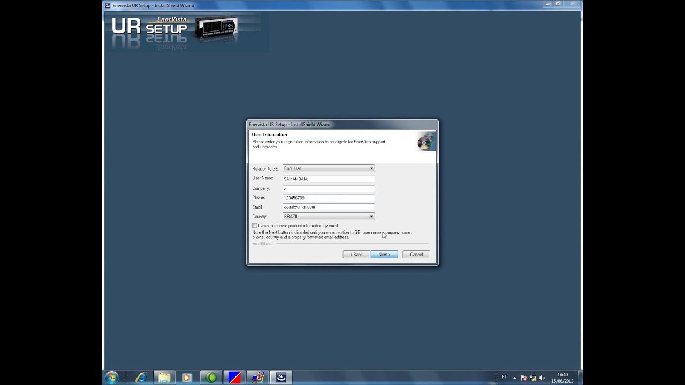Click the red and blue square taskbar icon
The image size is (685, 385).
coord(234,378)
